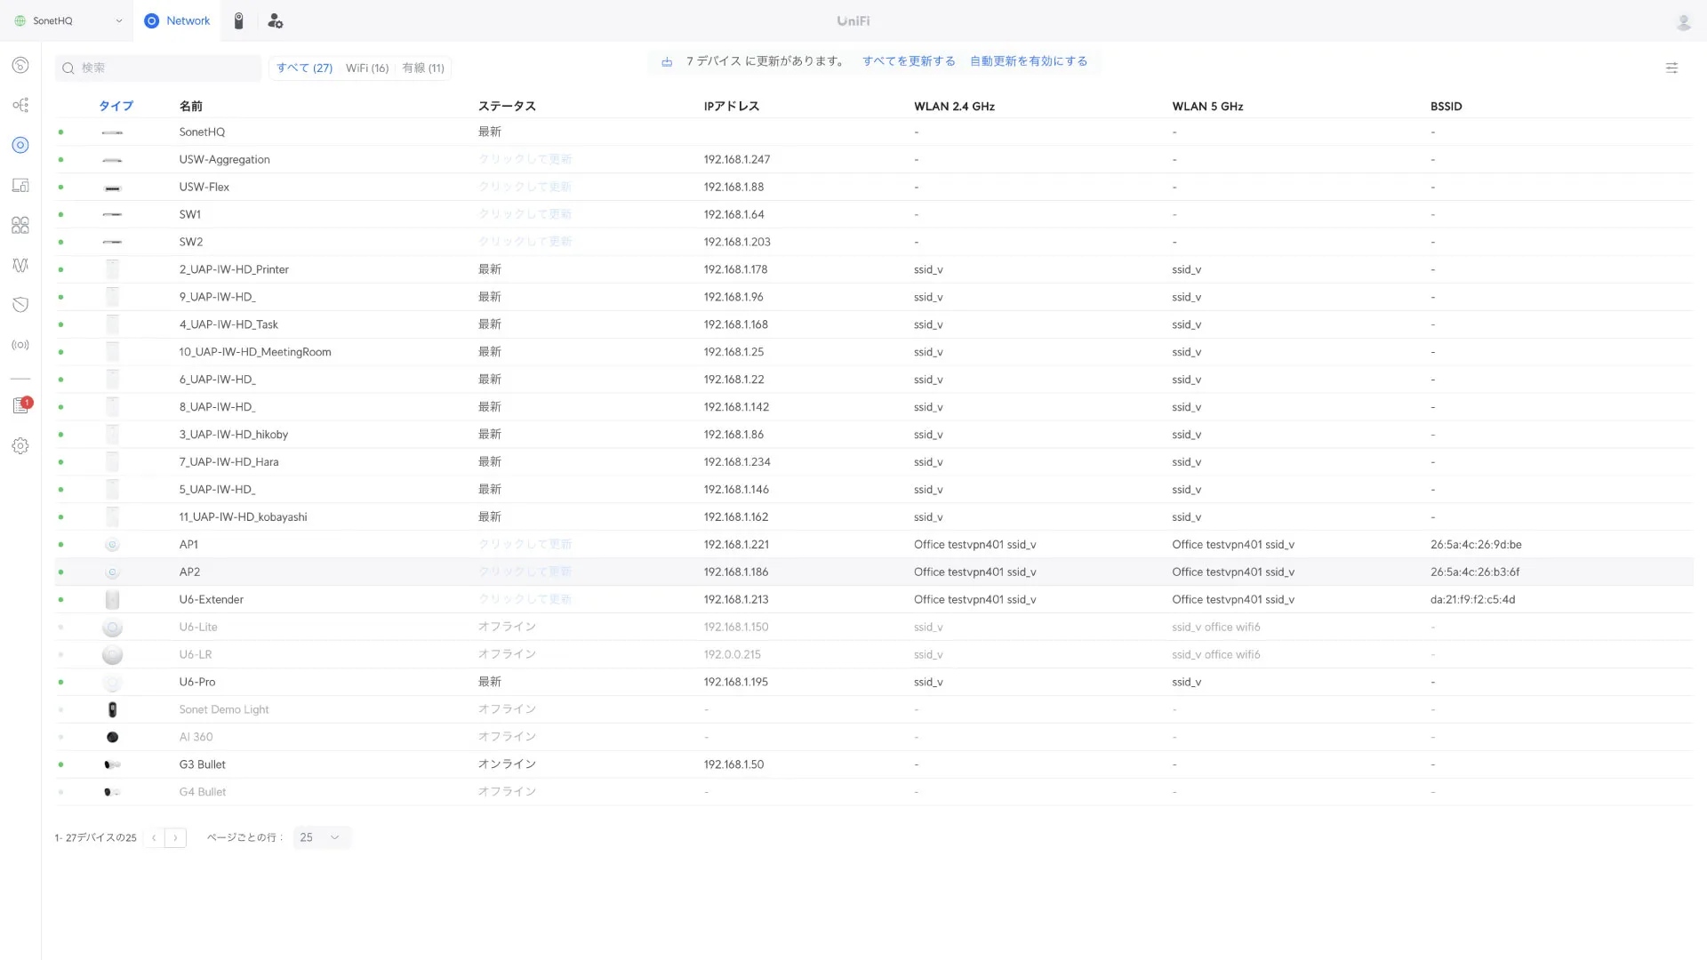Click the camera icon for G4 Bullet
The width and height of the screenshot is (1707, 960).
click(x=112, y=792)
